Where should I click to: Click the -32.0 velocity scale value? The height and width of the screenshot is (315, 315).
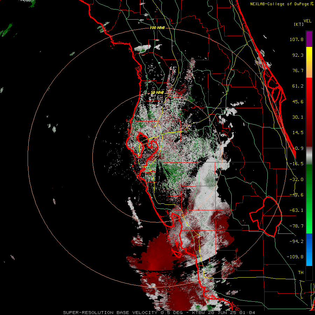296,180
